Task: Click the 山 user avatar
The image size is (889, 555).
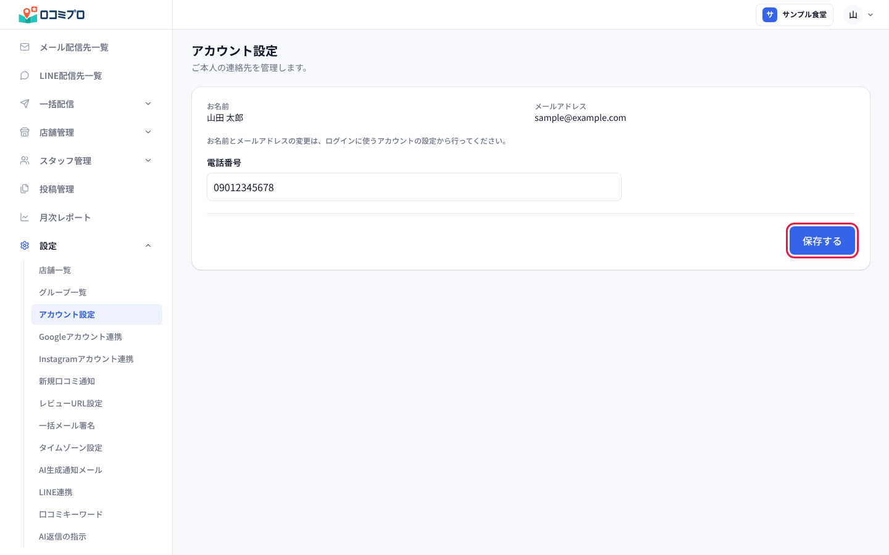Action: (x=853, y=15)
